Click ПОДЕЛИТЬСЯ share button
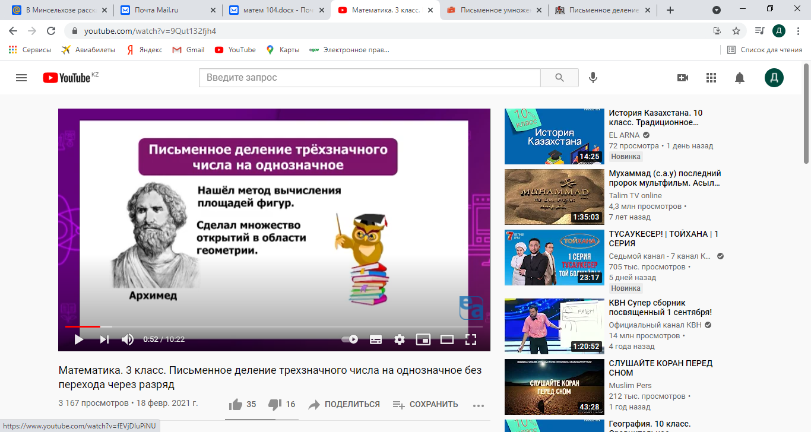Image resolution: width=811 pixels, height=432 pixels. (344, 404)
